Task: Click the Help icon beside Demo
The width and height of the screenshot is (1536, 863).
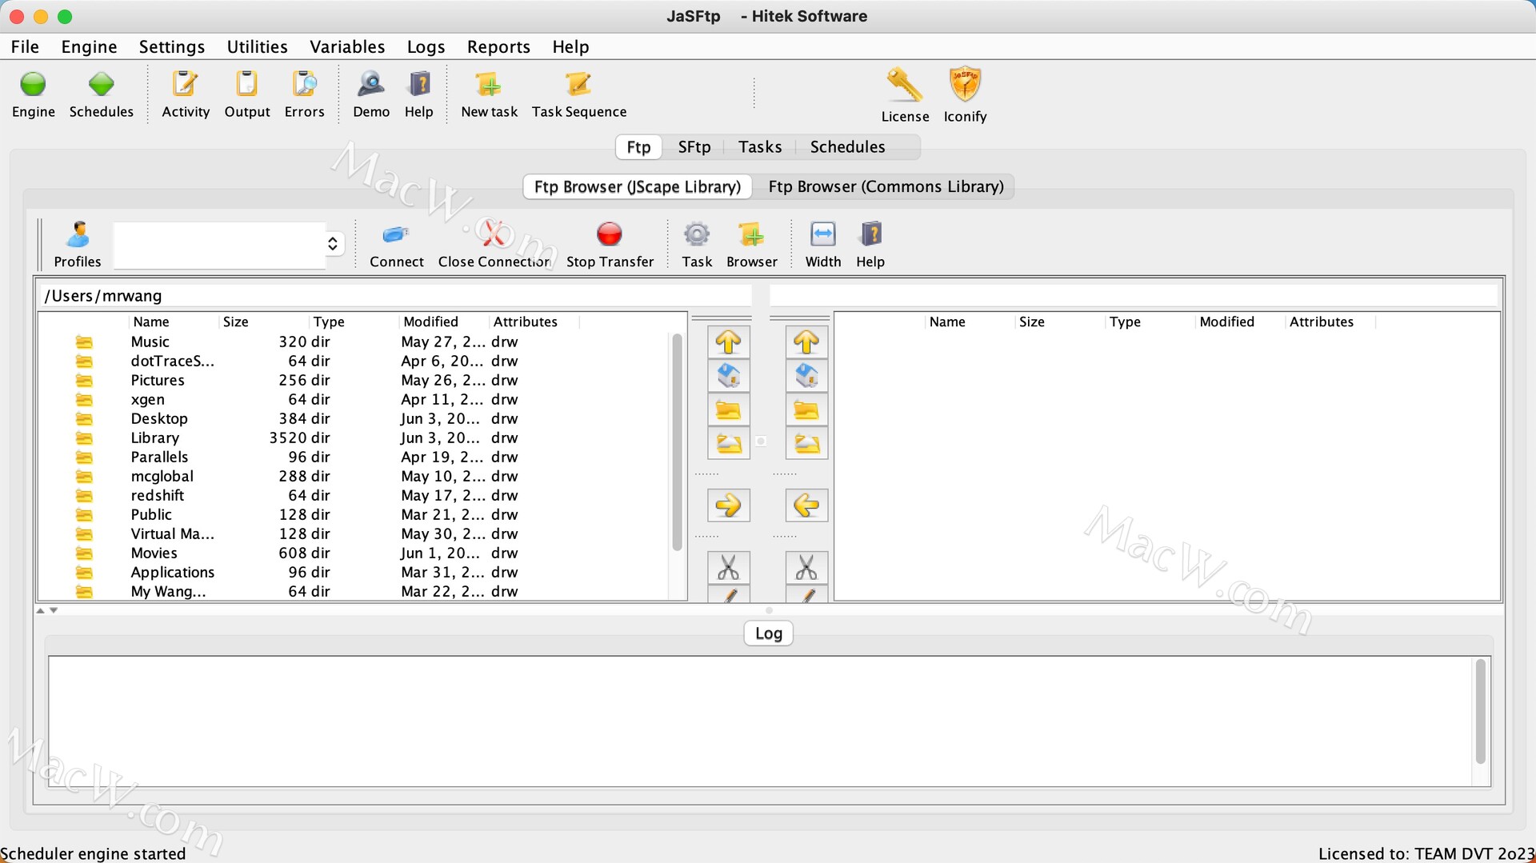Action: (419, 84)
